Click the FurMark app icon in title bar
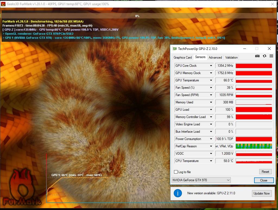The width and height of the screenshot is (278, 210). pyautogui.click(x=3, y=4)
